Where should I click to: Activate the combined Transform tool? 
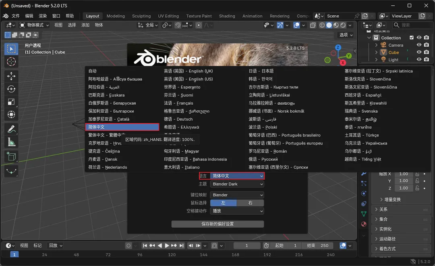[x=11, y=114]
